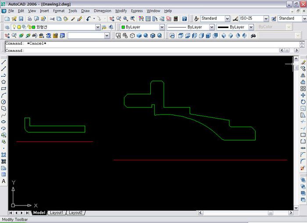Select the Arc draw tool
Viewport: 307px width, 223px height.
[4, 95]
